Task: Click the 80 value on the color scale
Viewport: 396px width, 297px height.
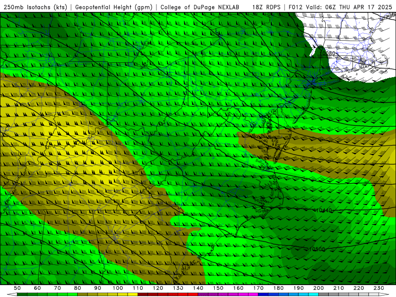Action: pyautogui.click(x=78, y=288)
